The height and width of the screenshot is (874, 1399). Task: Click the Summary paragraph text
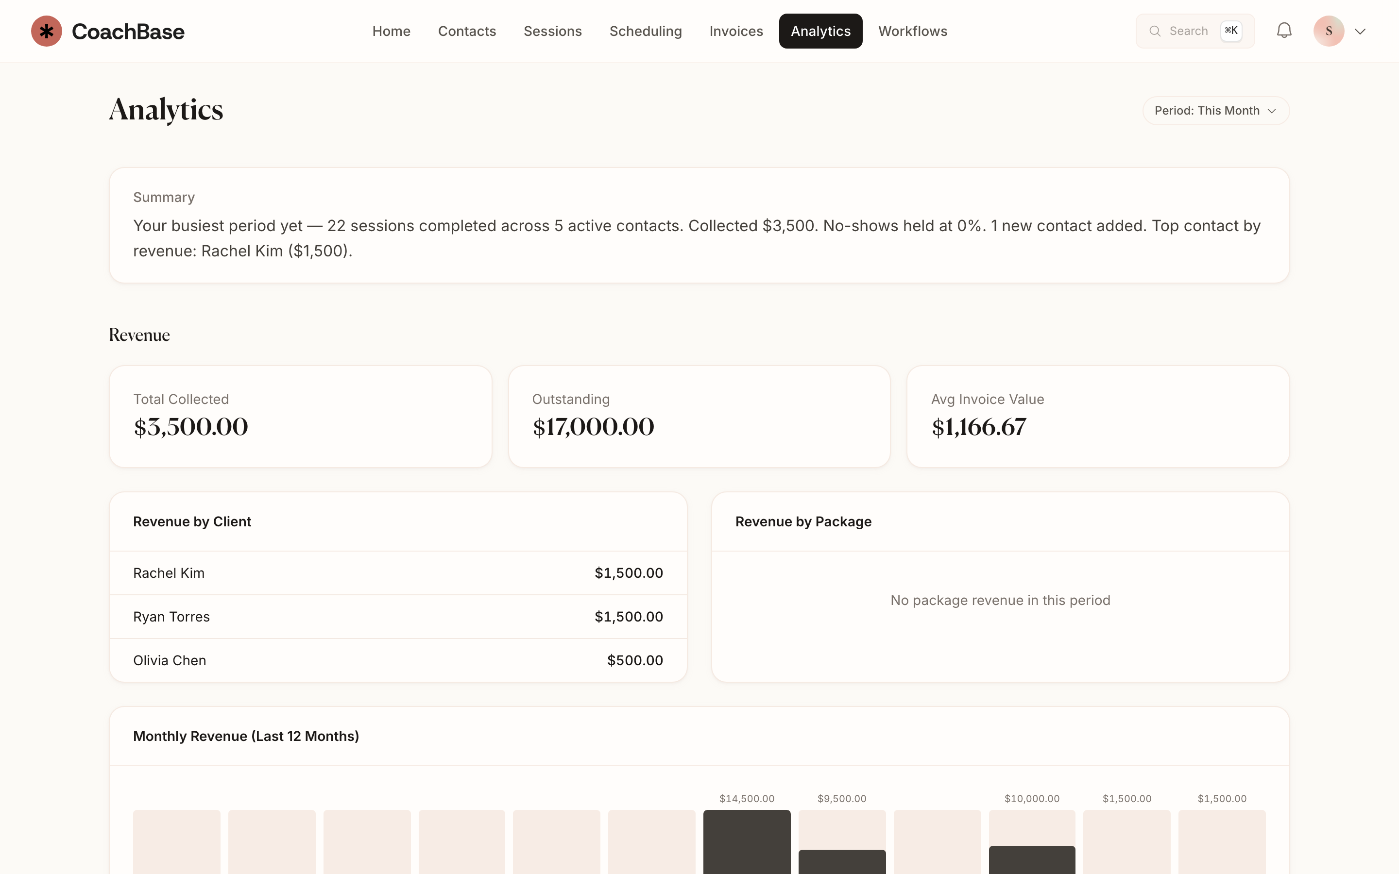pyautogui.click(x=697, y=238)
